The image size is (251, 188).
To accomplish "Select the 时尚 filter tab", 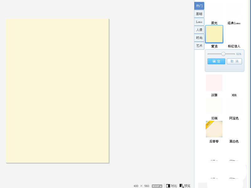I will click(199, 38).
